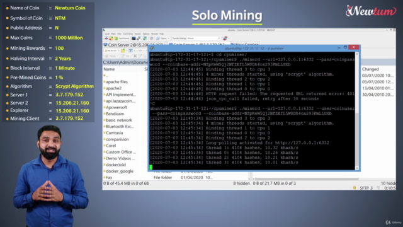Click the local path C:\Users\Admin\Docume... bar
403x227 pixels.
(x=125, y=62)
